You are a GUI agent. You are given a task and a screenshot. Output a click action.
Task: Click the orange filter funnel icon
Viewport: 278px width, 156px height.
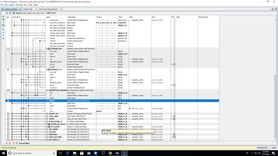coord(13,143)
